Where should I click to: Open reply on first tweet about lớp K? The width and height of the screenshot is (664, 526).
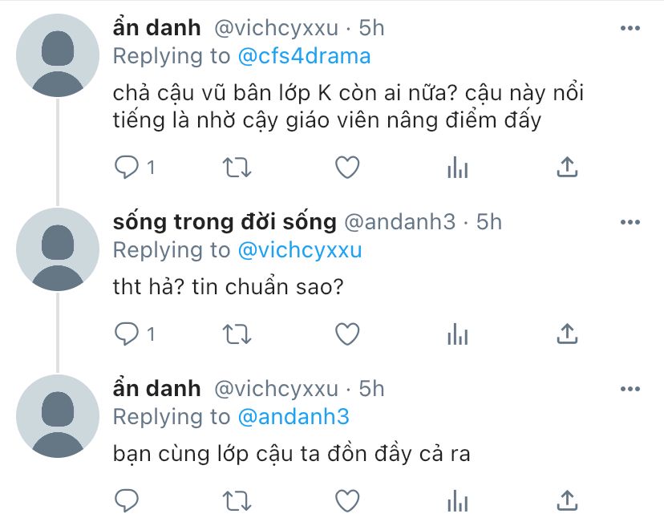pyautogui.click(x=126, y=168)
